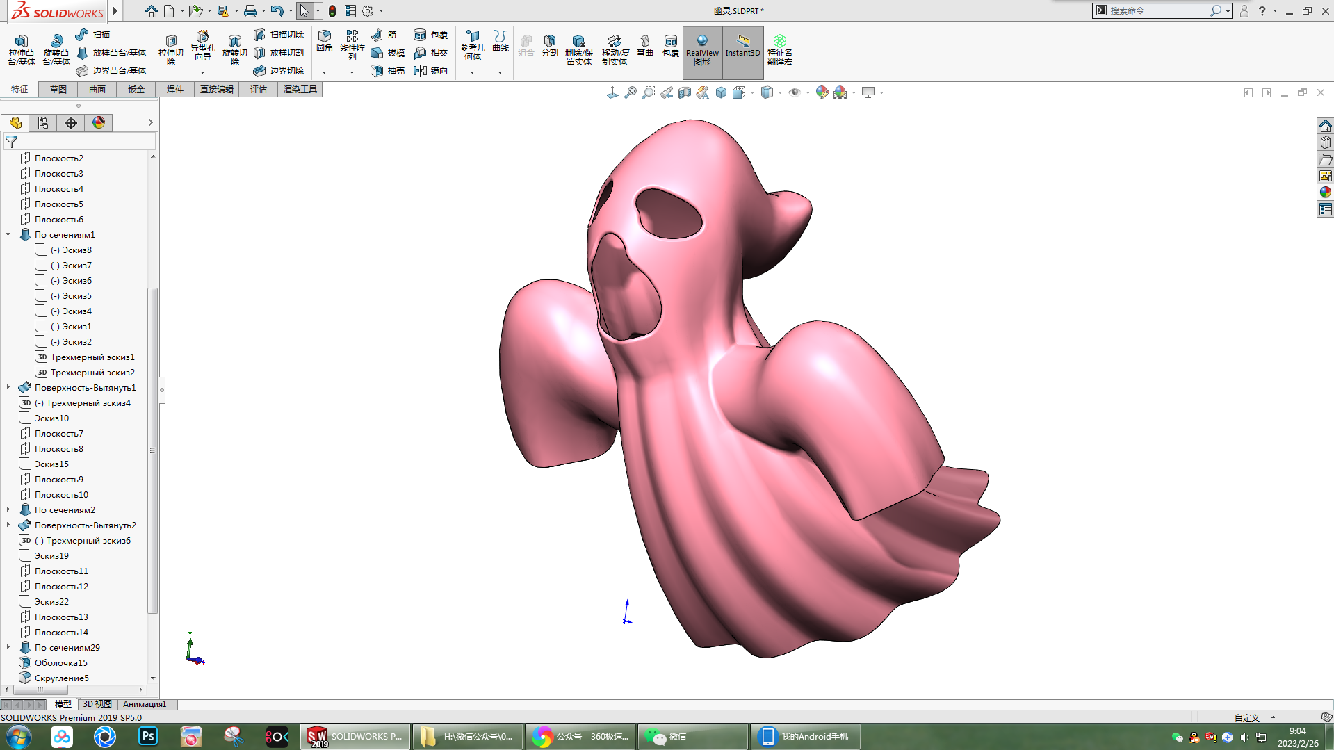Open the 微信 WeChat taskbar button

coord(692,737)
